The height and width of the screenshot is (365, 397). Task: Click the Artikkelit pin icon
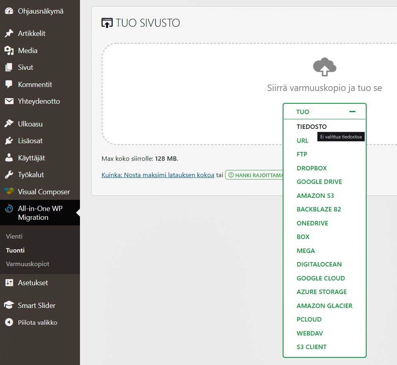[9, 34]
